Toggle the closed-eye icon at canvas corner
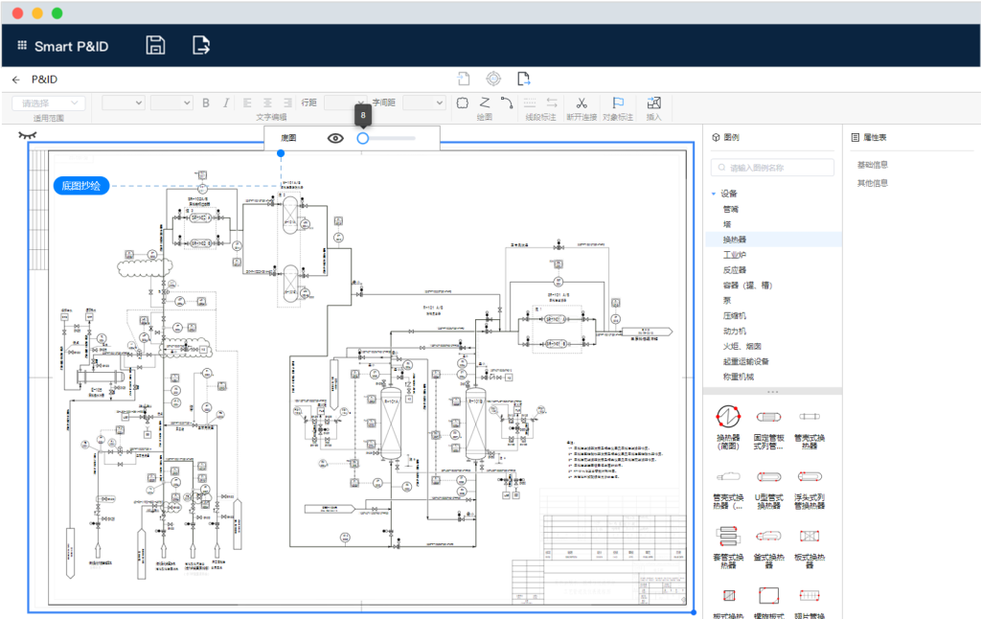 click(28, 135)
